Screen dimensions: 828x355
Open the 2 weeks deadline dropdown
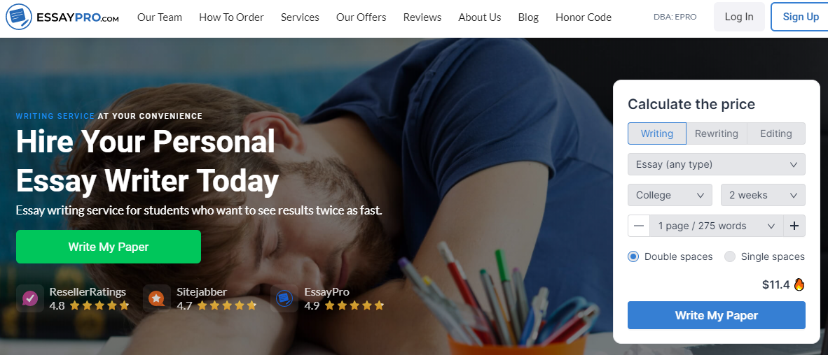click(763, 195)
